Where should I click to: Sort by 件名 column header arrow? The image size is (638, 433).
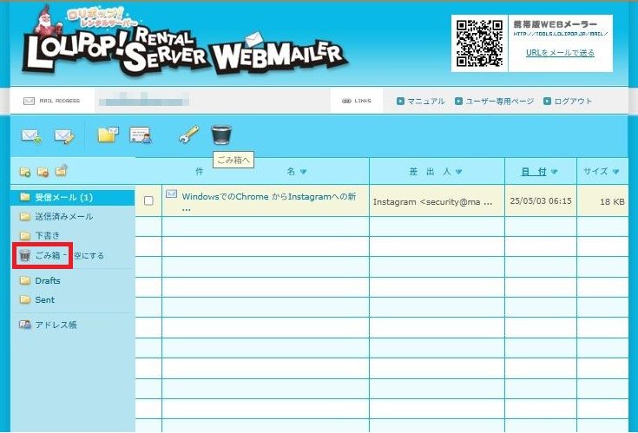click(x=303, y=171)
